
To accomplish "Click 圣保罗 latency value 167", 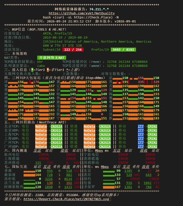I will (x=118, y=187).
